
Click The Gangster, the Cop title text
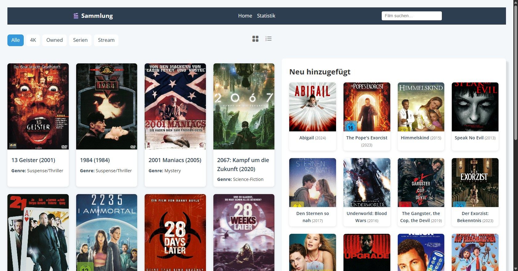[421, 217]
